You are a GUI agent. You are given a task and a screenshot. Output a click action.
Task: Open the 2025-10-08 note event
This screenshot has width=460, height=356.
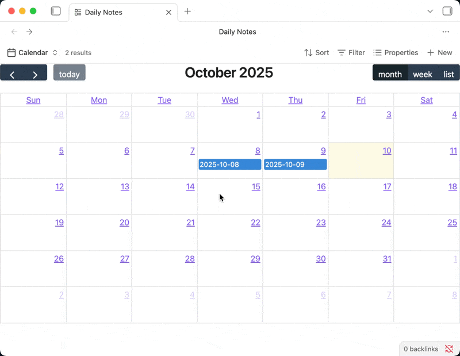click(230, 164)
